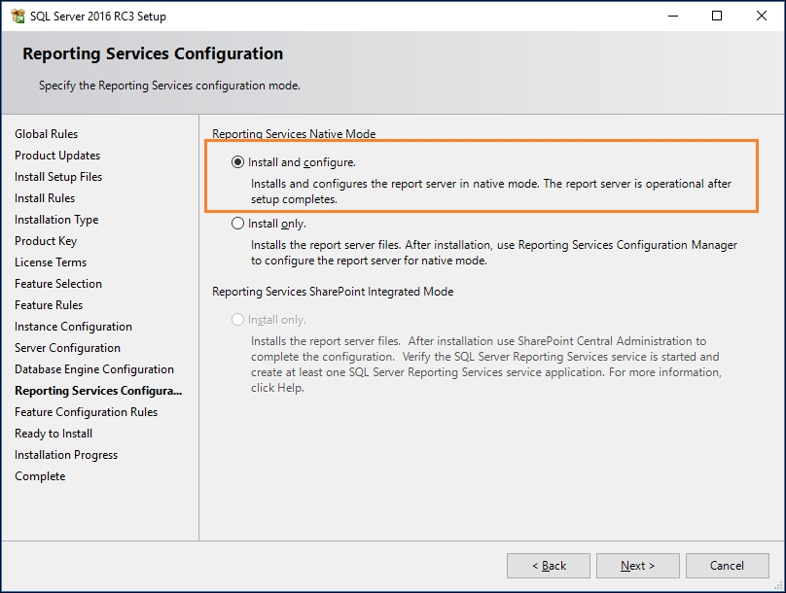786x593 pixels.
Task: Open the License Terms step
Action: [51, 262]
